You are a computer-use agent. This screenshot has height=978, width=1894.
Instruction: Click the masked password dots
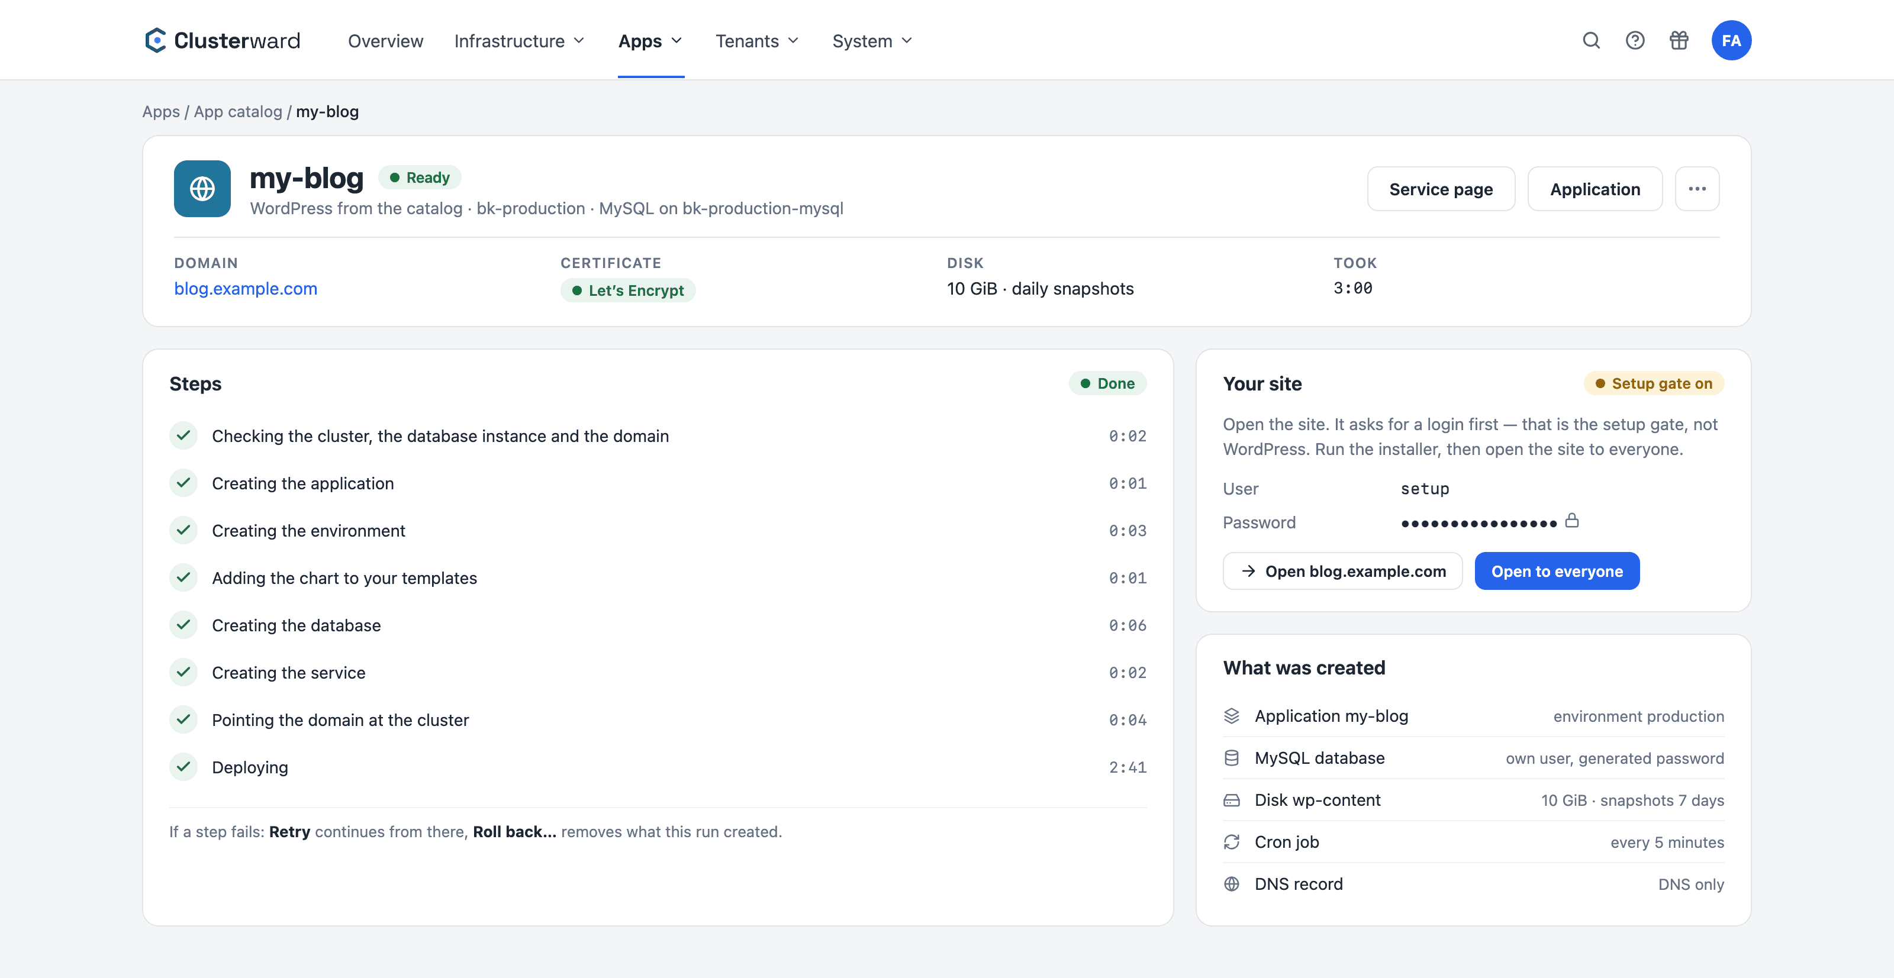(x=1479, y=523)
